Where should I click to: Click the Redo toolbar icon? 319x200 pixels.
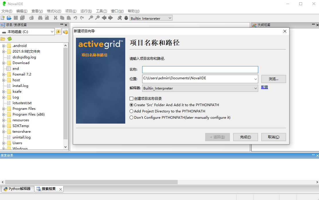point(82,18)
